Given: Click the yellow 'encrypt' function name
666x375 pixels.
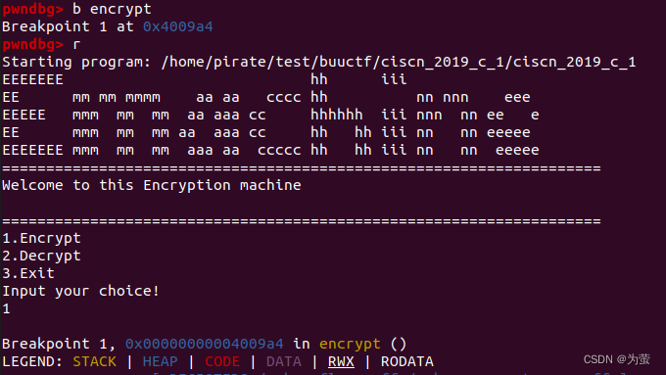Looking at the screenshot, I should pos(350,344).
